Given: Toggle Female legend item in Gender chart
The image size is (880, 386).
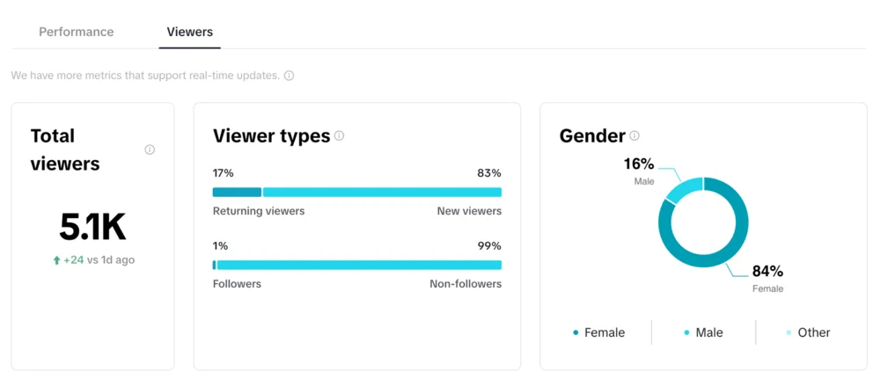Looking at the screenshot, I should (x=598, y=332).
